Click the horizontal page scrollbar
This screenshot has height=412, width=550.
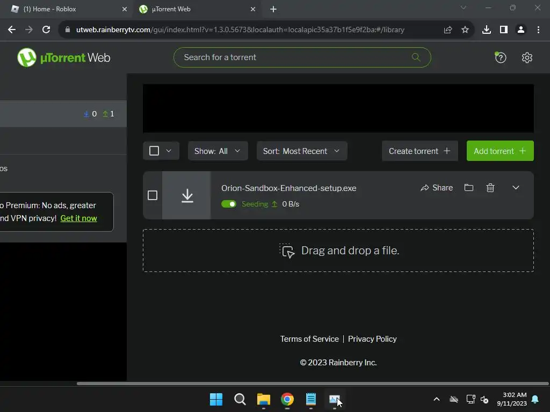[313, 383]
